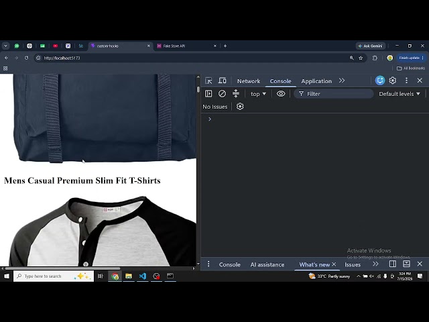Image resolution: width=429 pixels, height=322 pixels.
Task: Expand more drawer tabs chevron
Action: pos(375,264)
